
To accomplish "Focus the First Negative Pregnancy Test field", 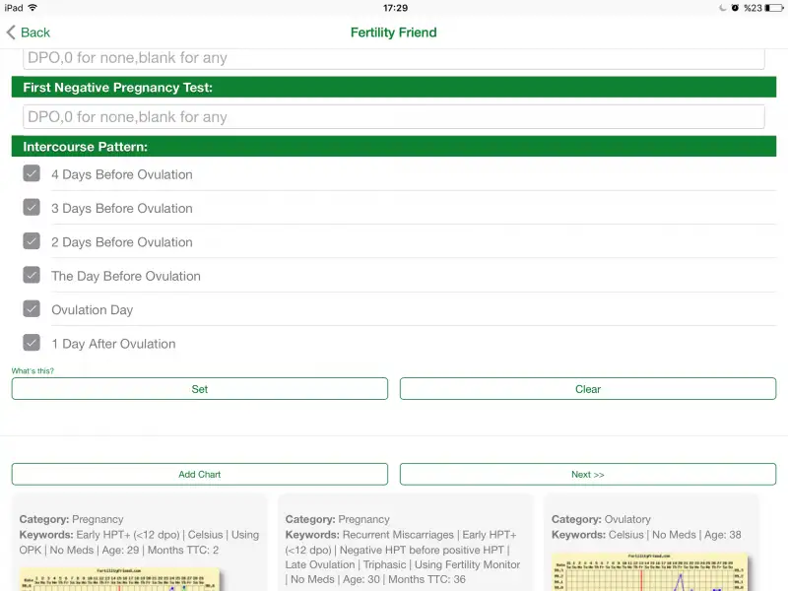I will click(x=393, y=116).
